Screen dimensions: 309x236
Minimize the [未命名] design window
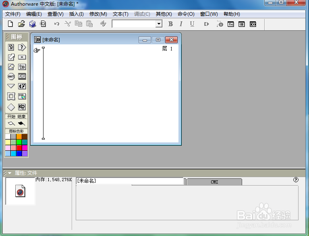[x=145, y=40]
